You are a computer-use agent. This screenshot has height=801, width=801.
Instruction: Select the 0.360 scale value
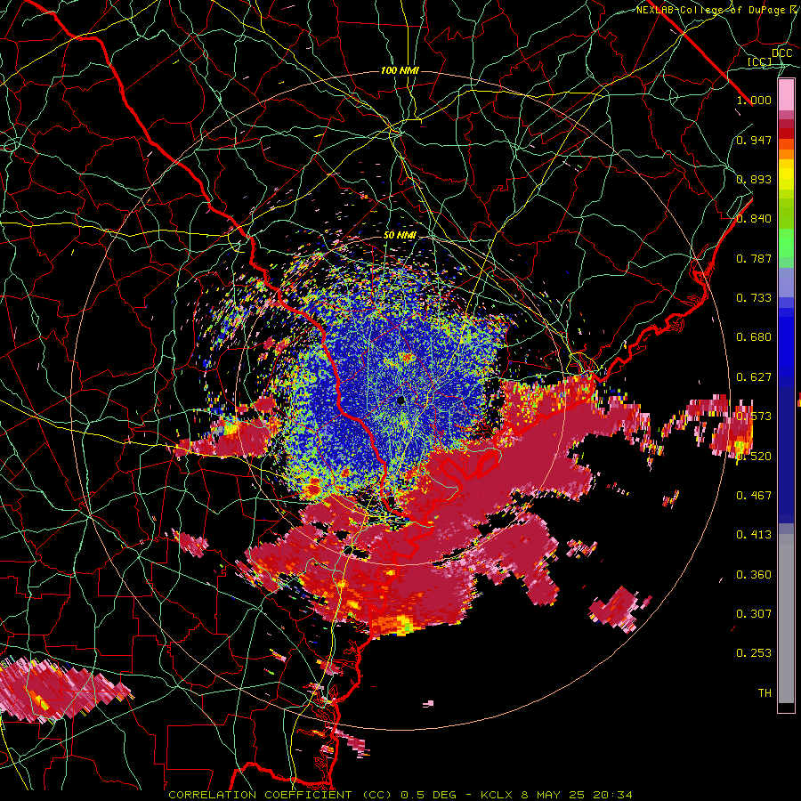pos(754,575)
